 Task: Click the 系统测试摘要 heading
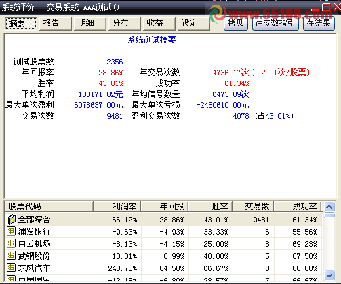click(x=151, y=40)
